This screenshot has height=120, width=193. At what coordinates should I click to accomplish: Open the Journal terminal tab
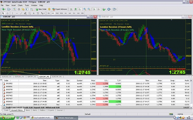[60, 110]
